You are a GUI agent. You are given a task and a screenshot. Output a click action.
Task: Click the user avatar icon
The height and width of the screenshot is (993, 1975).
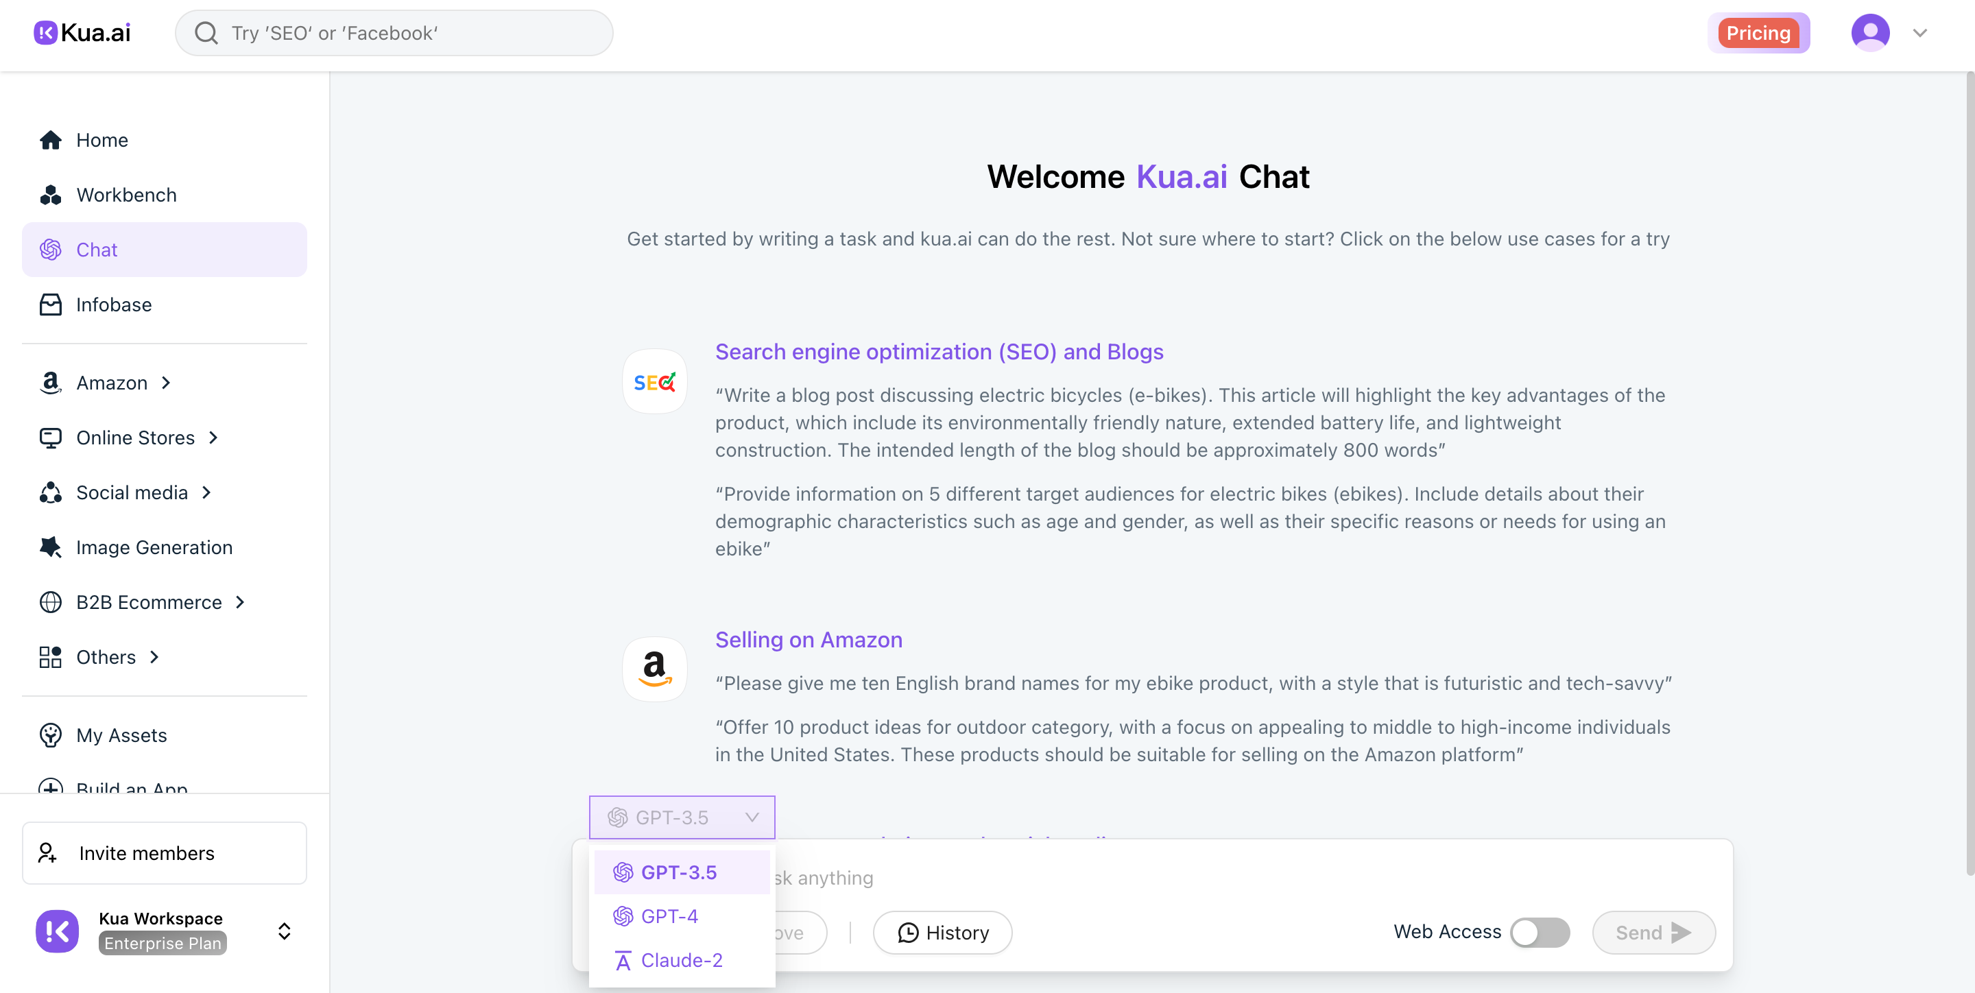1870,33
